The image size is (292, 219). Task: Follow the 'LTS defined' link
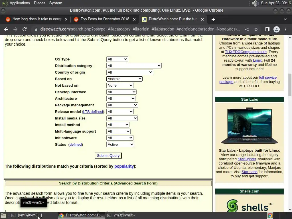93,112
